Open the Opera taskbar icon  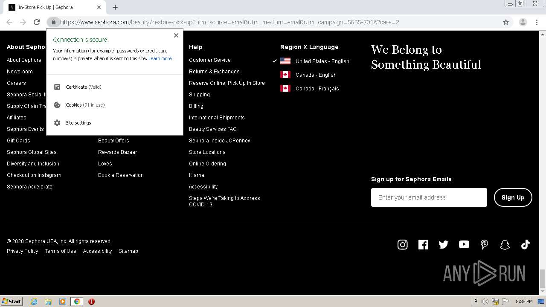pyautogui.click(x=91, y=301)
